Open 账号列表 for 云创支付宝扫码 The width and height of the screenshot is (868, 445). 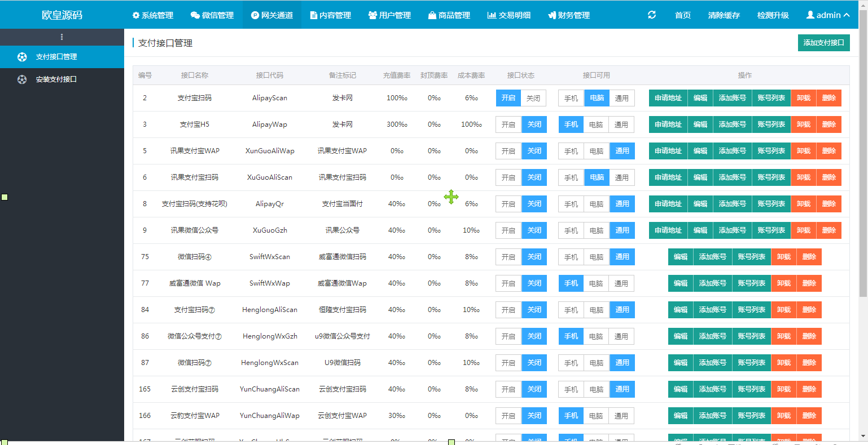pos(751,389)
